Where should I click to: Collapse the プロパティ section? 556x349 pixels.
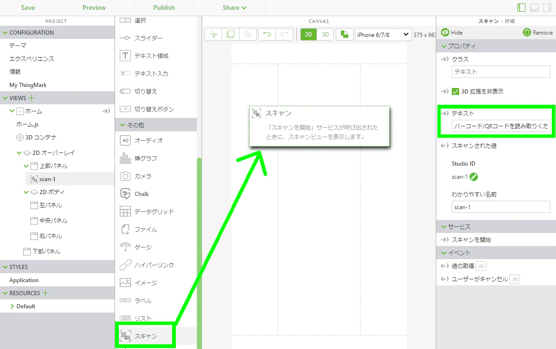444,46
